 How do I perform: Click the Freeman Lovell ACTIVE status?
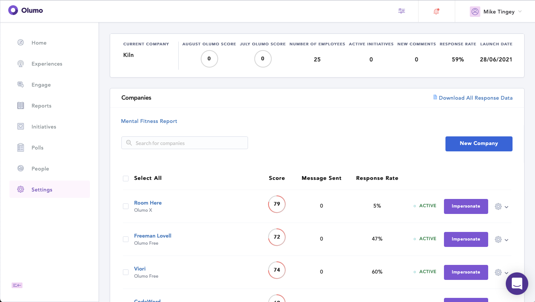click(x=425, y=239)
